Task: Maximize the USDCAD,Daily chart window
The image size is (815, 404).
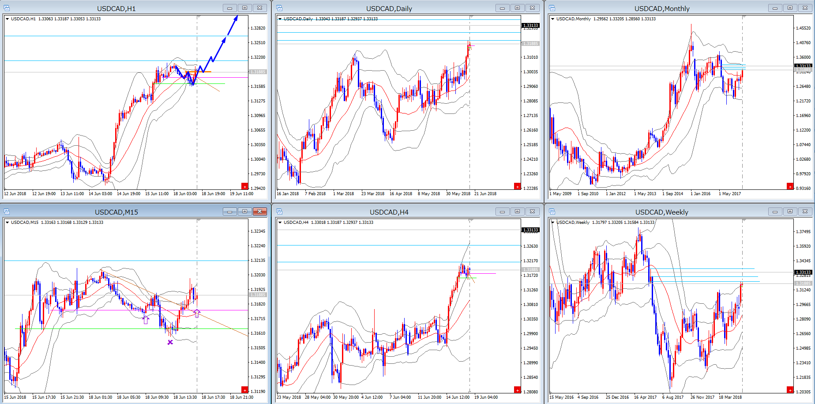Action: pyautogui.click(x=517, y=8)
